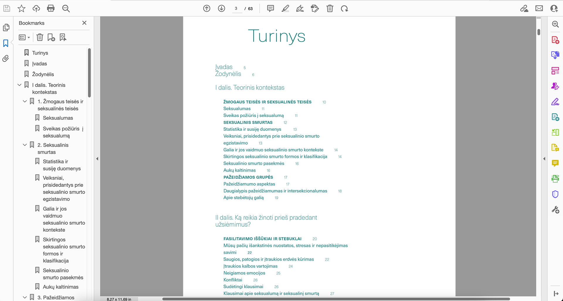The width and height of the screenshot is (563, 301).
Task: Click the Save file icon
Action: tap(6, 8)
